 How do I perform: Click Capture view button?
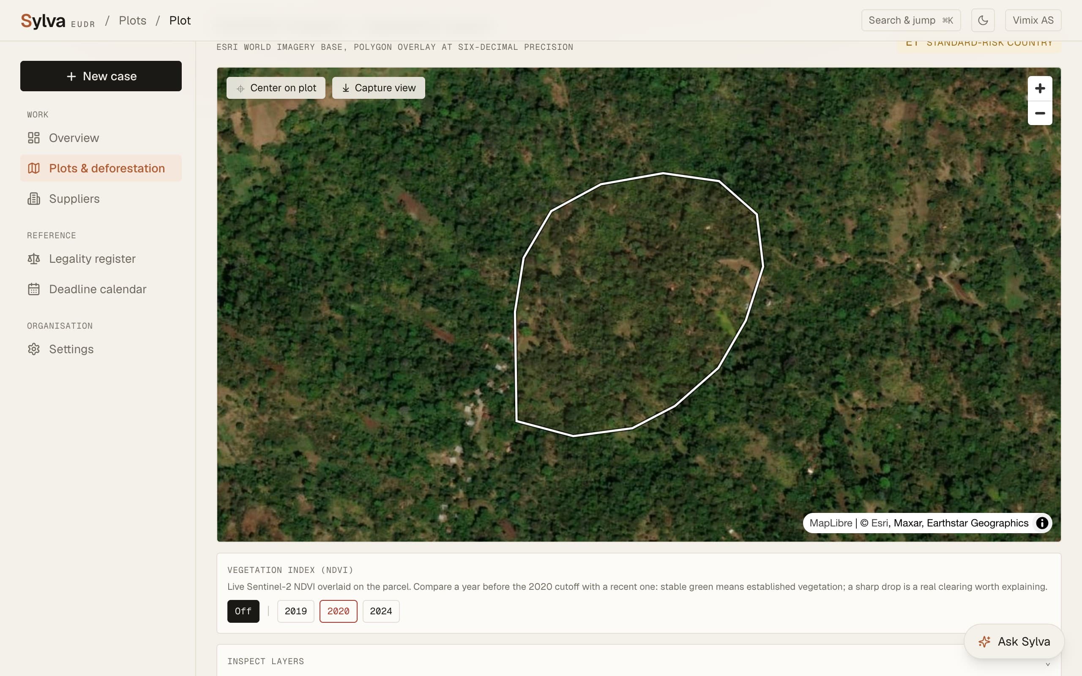click(378, 87)
